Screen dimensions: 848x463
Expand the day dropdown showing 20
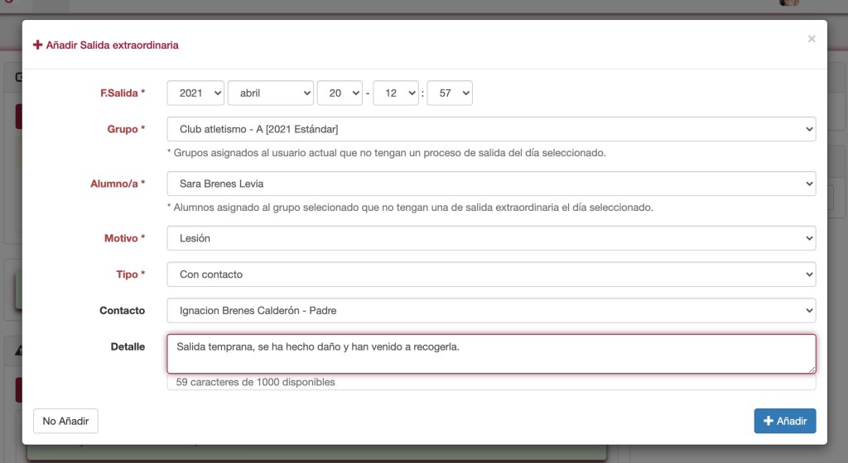(340, 93)
